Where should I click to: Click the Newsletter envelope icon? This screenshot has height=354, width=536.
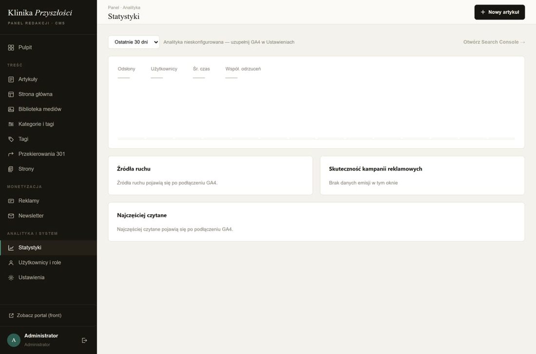tap(11, 216)
